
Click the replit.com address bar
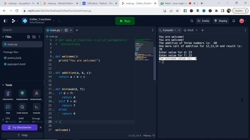click(x=93, y=11)
